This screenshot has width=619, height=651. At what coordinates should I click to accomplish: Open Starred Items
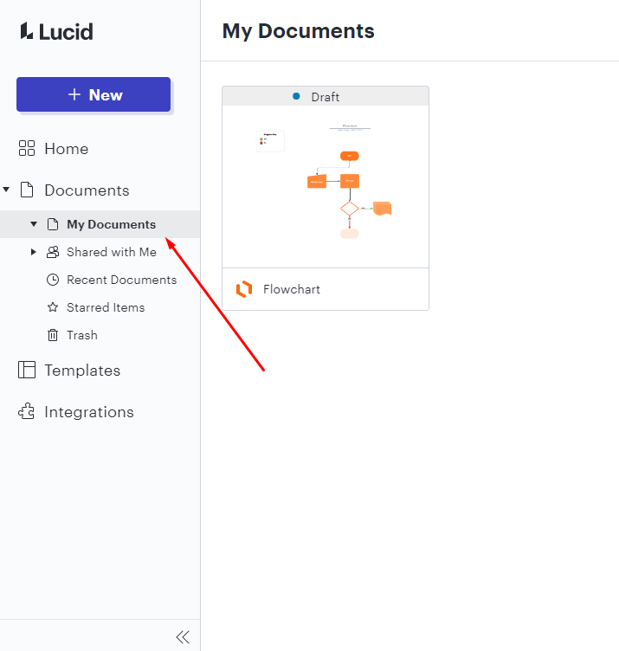(x=106, y=307)
